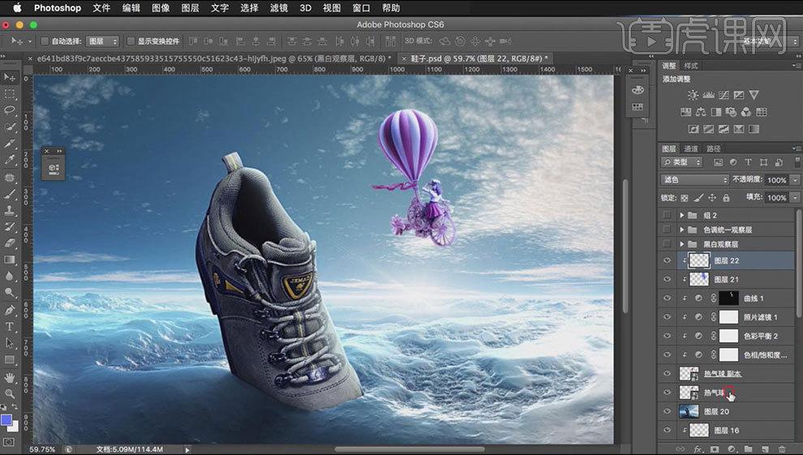Open the opacity 不透明度 dropdown arrow
This screenshot has width=803, height=455.
pos(795,179)
